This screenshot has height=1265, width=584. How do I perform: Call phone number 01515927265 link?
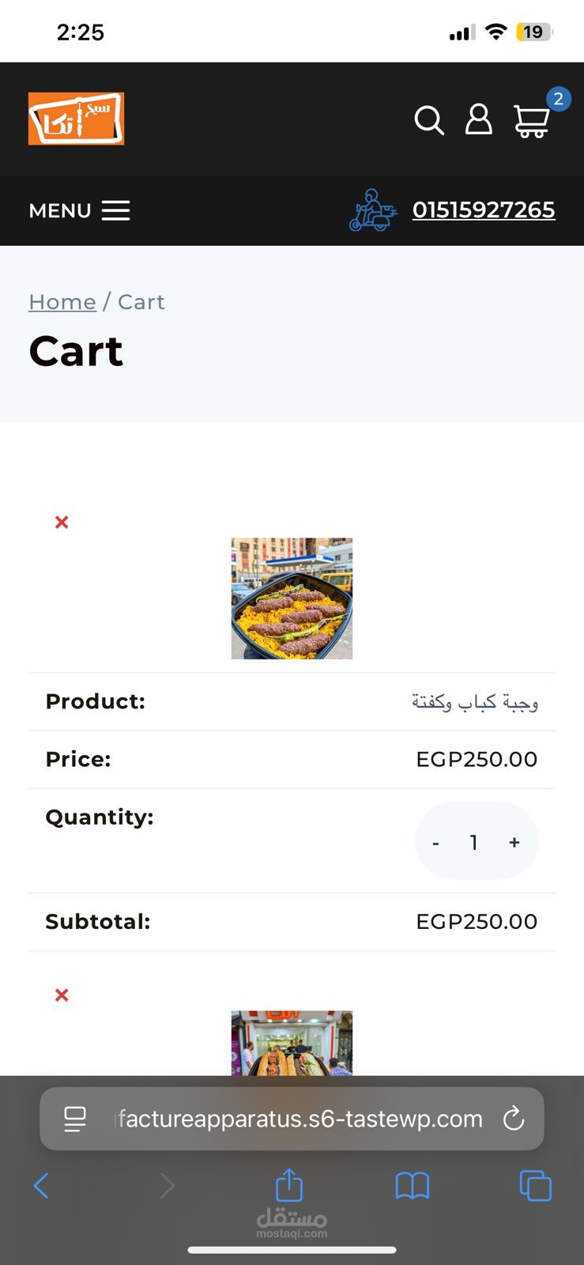click(484, 210)
